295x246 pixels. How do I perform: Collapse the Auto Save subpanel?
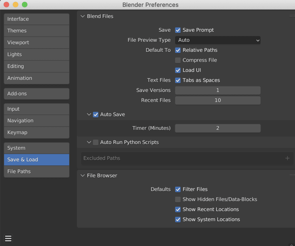89,114
